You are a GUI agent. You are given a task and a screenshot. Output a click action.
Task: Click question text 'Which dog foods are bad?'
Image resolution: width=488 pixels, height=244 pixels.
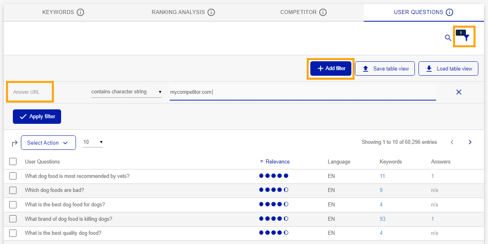(55, 190)
